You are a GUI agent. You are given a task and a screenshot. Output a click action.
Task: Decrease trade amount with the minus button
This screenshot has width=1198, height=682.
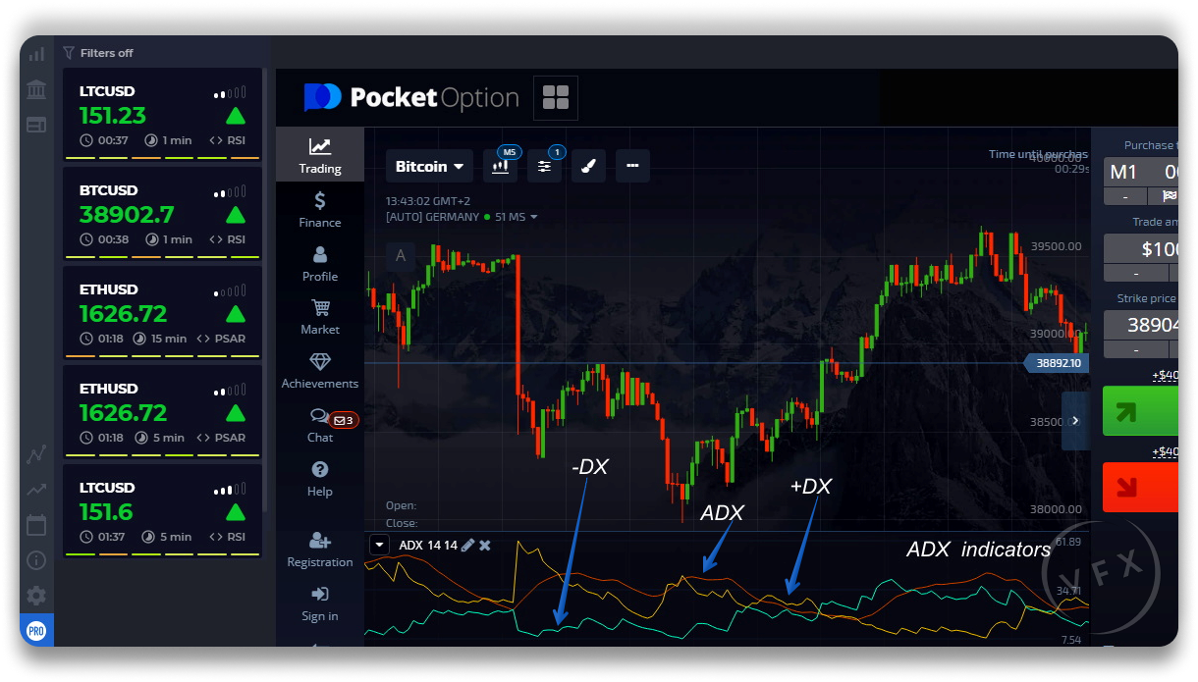click(1136, 273)
